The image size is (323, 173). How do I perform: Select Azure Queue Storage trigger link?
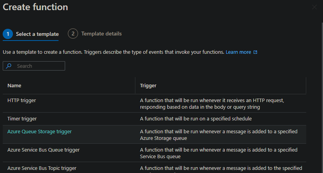pos(39,131)
